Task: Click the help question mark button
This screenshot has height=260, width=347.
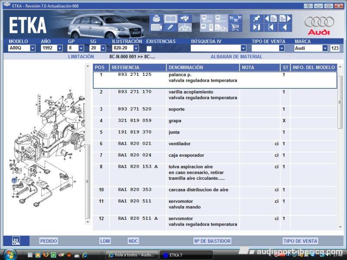Action: tap(308, 6)
